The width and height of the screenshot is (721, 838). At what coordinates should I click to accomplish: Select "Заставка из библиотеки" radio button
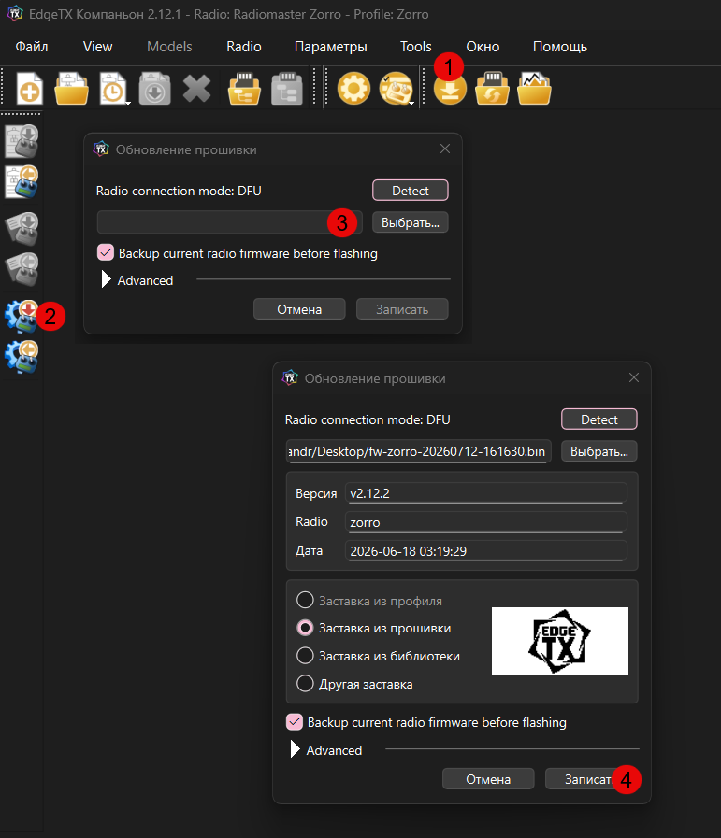click(x=305, y=655)
